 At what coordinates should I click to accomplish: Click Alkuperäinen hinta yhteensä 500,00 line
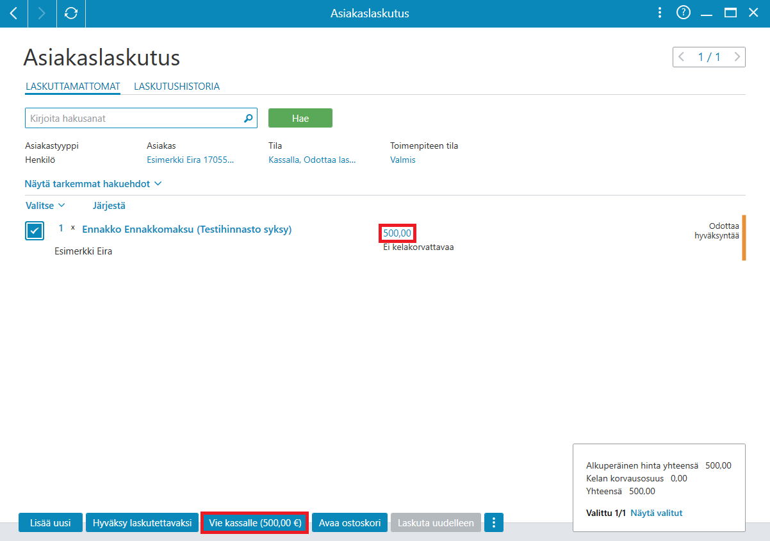point(659,466)
